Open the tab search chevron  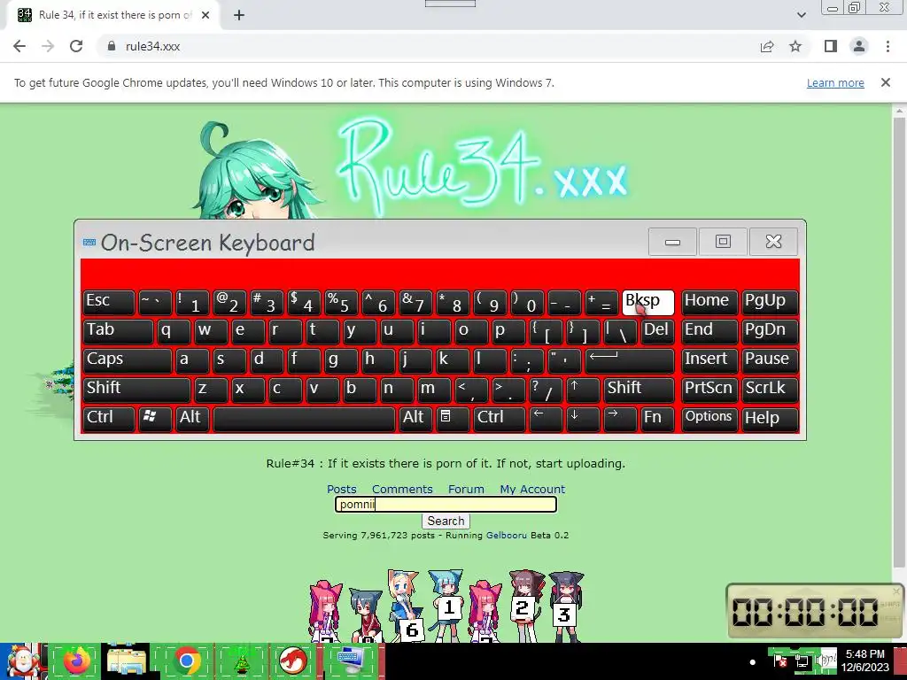click(801, 15)
